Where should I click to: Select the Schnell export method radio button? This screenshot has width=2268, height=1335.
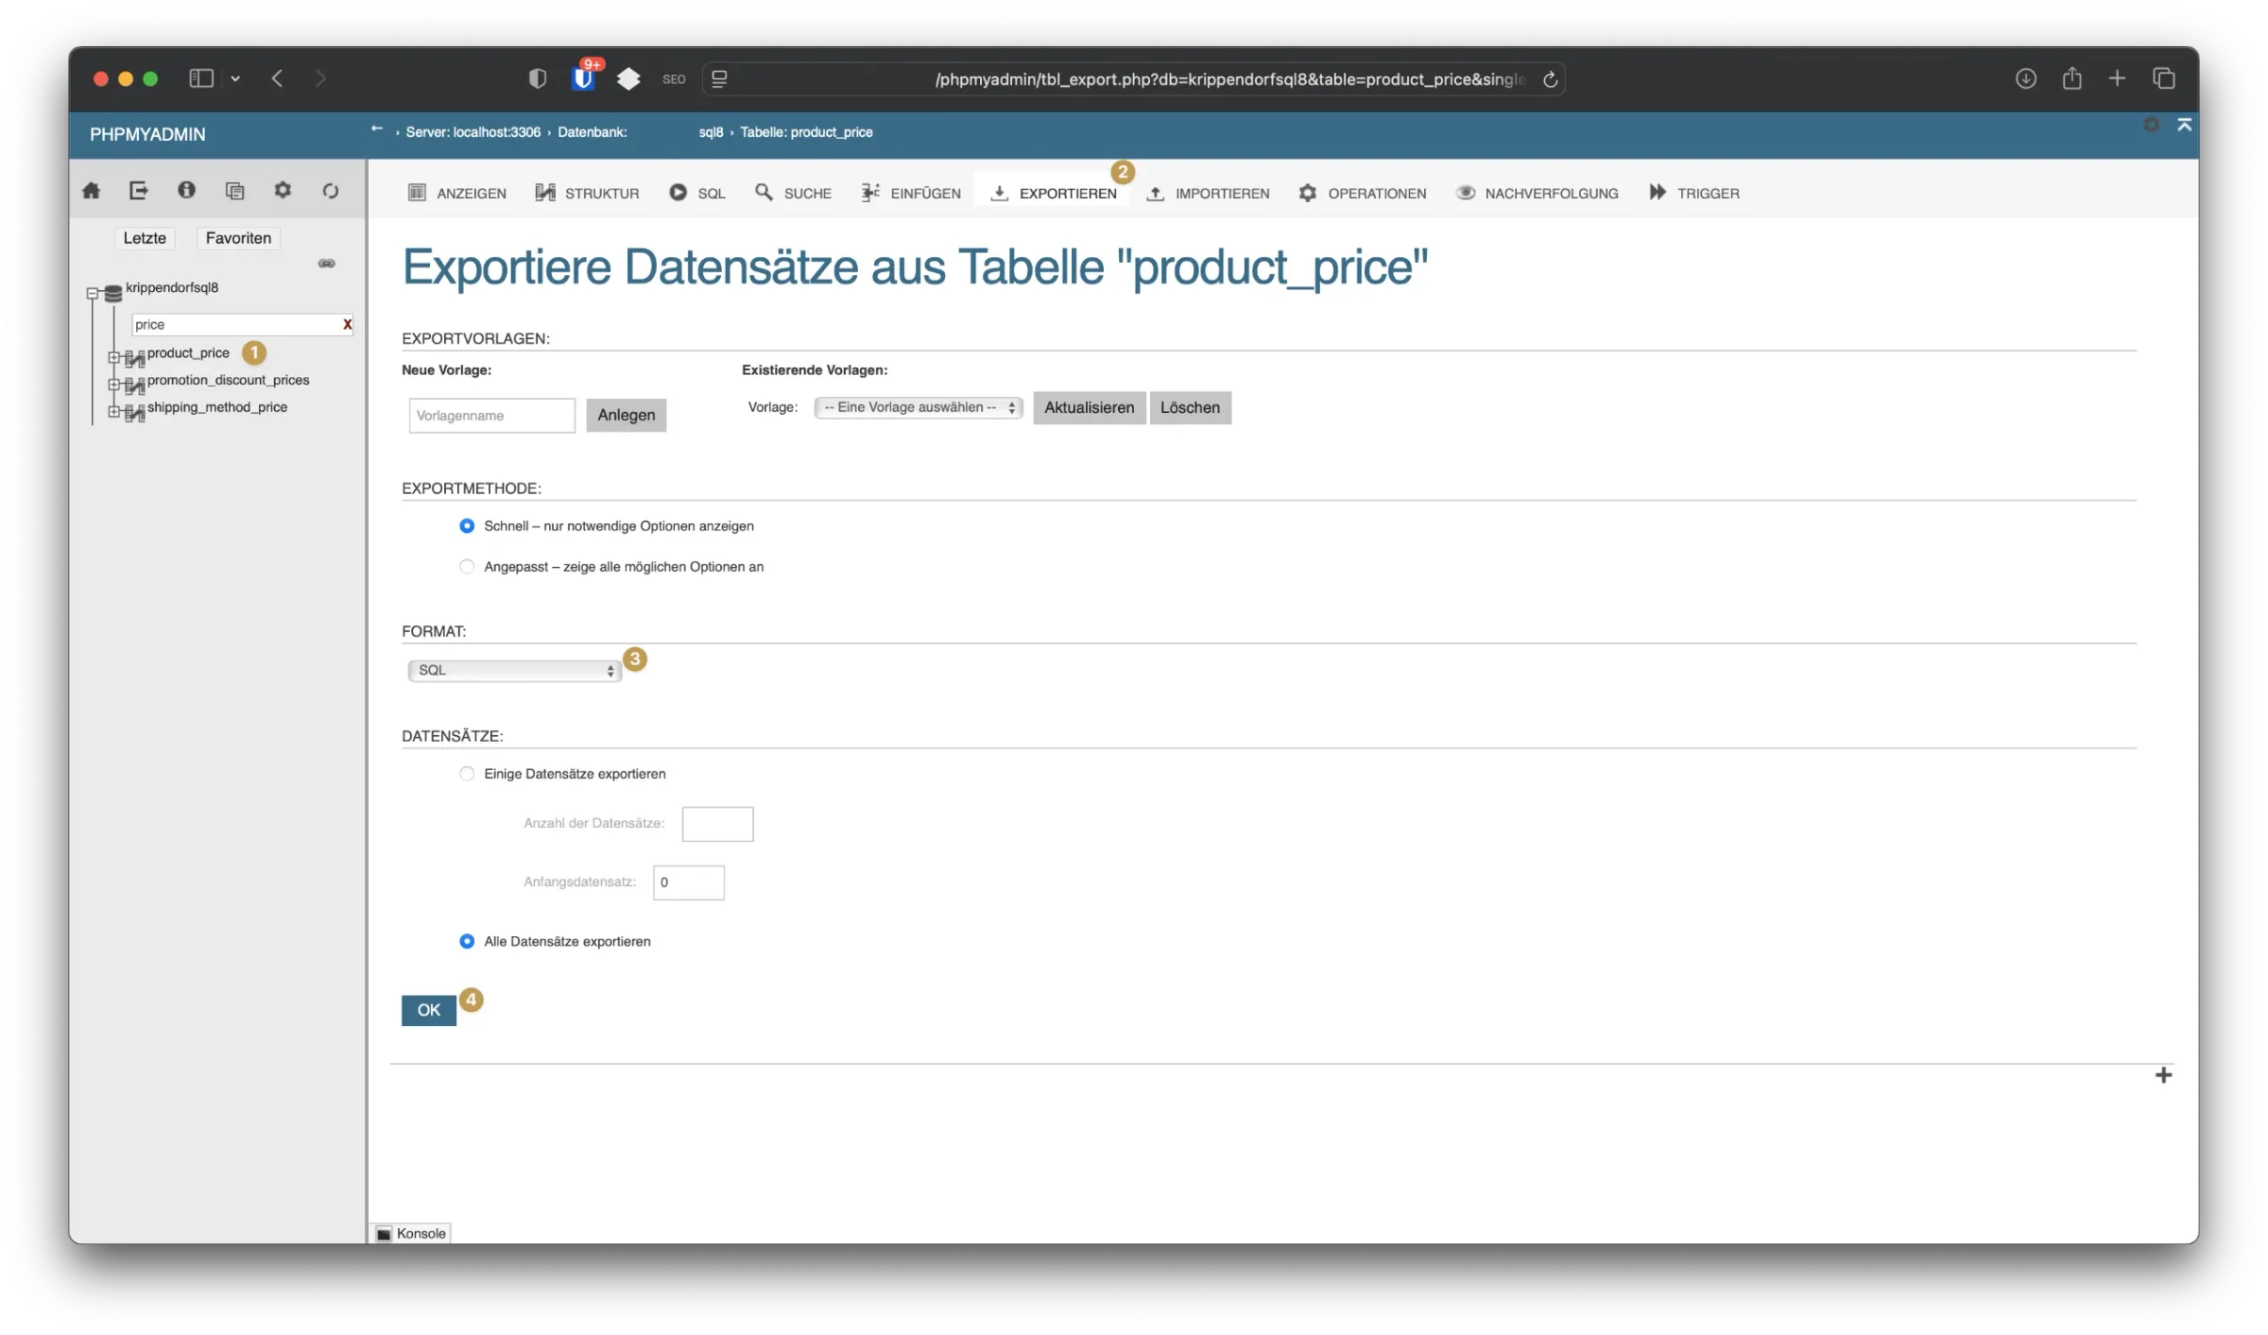click(x=467, y=526)
